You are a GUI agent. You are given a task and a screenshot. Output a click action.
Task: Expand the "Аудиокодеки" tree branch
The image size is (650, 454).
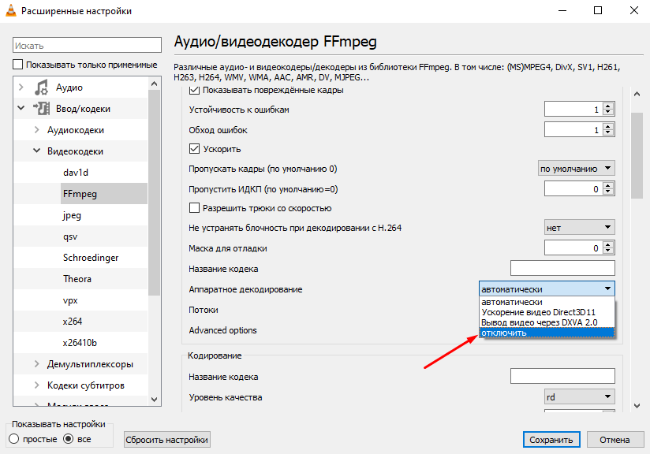[x=37, y=130]
